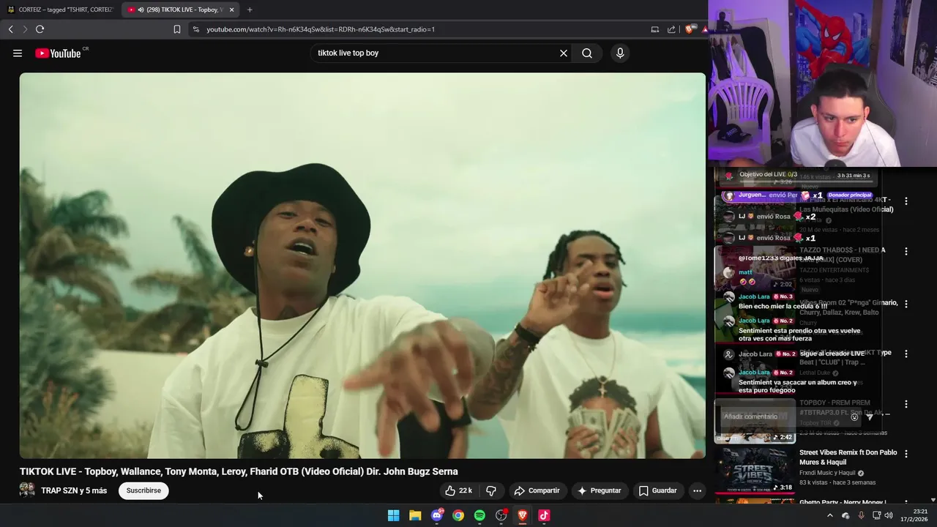The width and height of the screenshot is (937, 527).
Task: Save video with the Guardar button
Action: 657,490
